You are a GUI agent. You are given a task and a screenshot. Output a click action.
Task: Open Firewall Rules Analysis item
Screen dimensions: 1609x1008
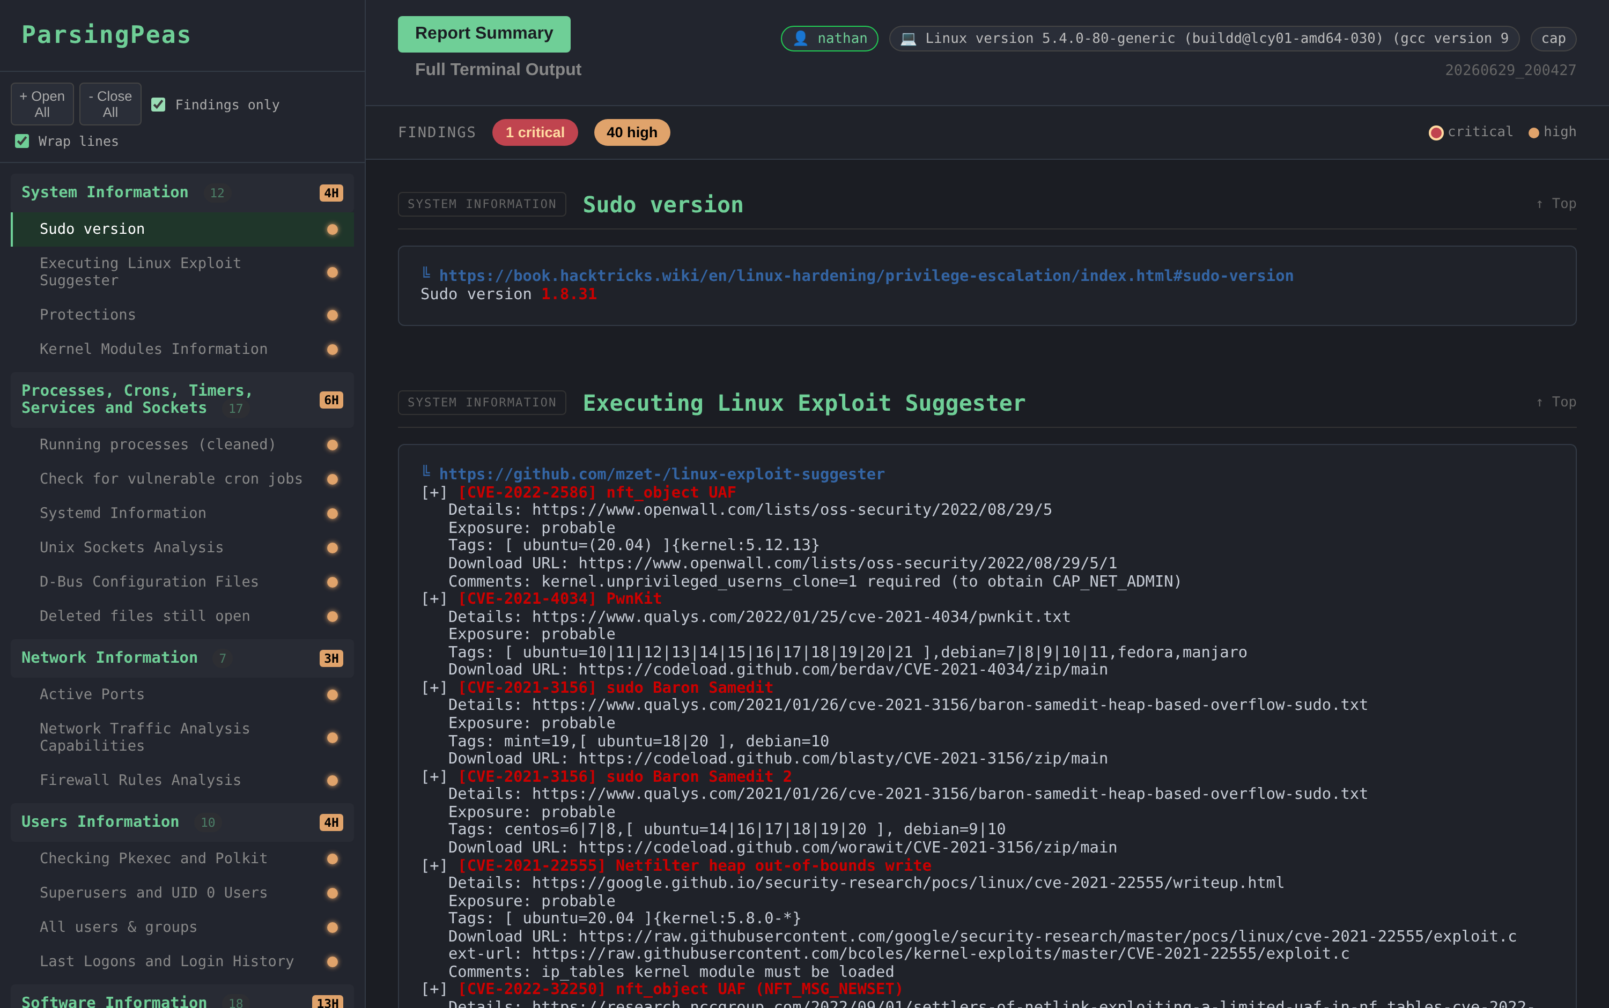[x=182, y=781]
